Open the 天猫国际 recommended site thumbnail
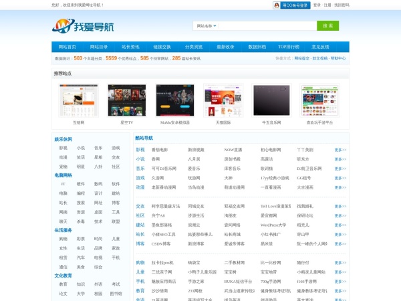Viewport: 401px width, 301px height. 224,101
